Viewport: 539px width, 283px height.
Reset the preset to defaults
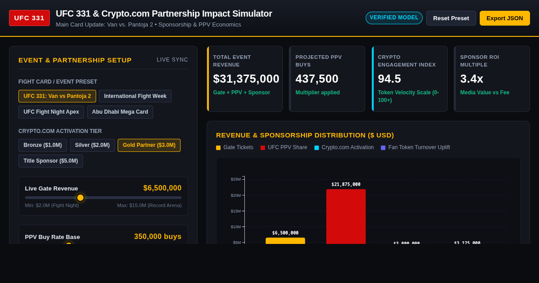(x=451, y=18)
